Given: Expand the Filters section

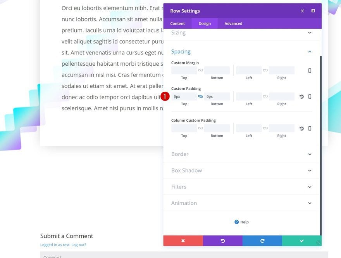Looking at the screenshot, I should coord(310,187).
